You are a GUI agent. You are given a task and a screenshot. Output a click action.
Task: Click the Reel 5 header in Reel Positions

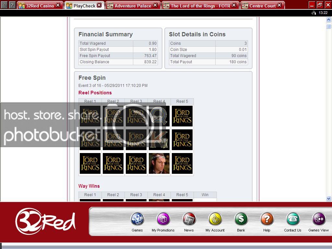coord(182,101)
